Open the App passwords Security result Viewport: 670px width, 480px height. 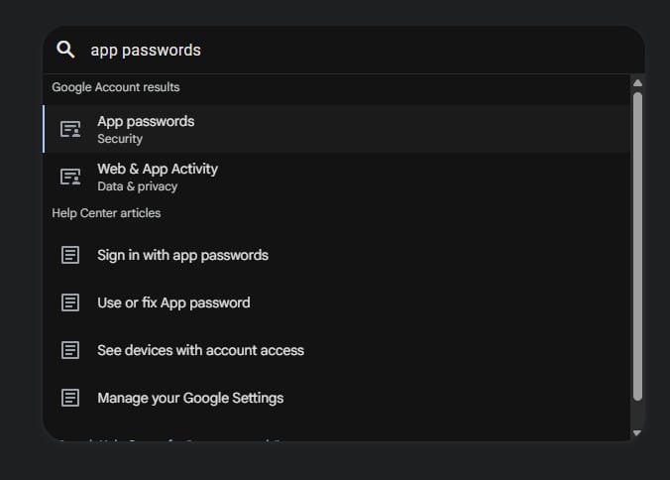click(337, 129)
